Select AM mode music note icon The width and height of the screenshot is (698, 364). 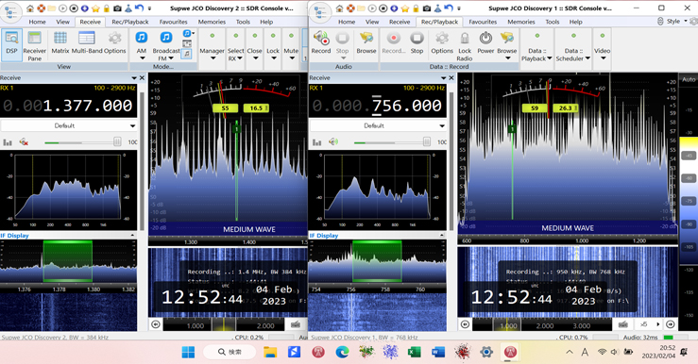(x=142, y=38)
